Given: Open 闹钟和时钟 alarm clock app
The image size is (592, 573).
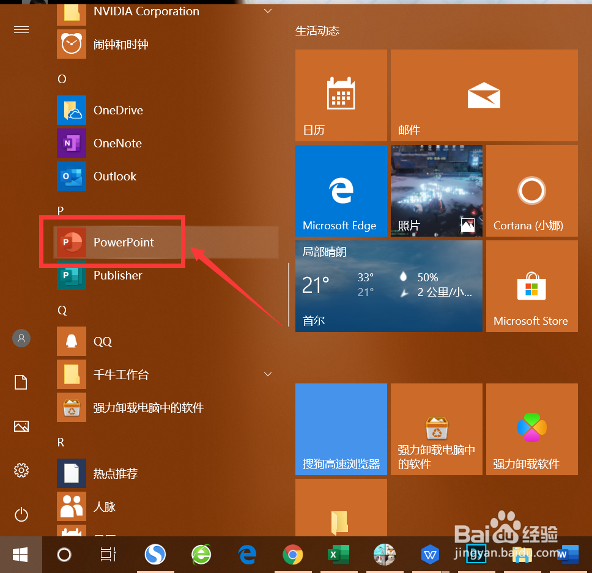Looking at the screenshot, I should coord(166,44).
